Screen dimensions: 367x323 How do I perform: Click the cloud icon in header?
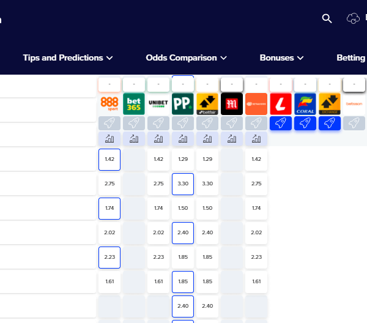coord(353,18)
